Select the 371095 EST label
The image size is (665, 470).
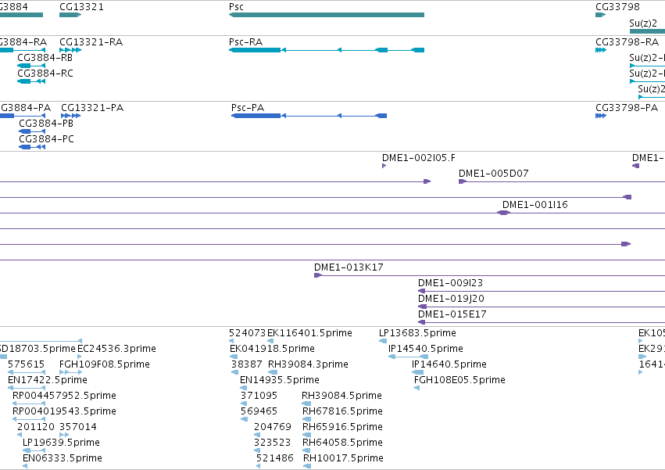[x=259, y=396]
